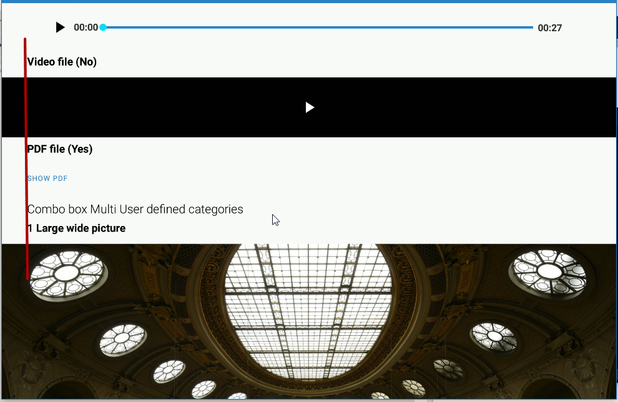Click the 00:27 total duration label

point(549,27)
